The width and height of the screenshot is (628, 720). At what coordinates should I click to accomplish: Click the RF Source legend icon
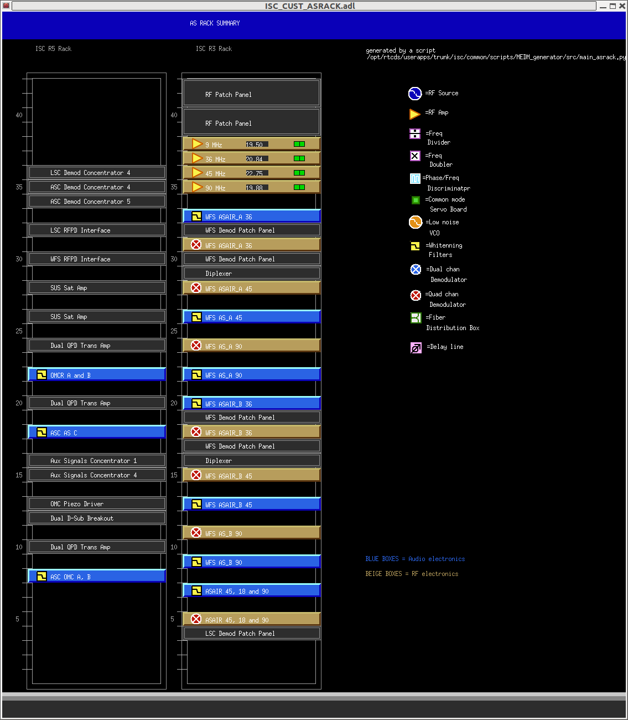click(x=415, y=94)
